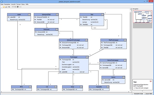
Task: Click the table icon on InterpretTitel header
Action: (x=57, y=15)
